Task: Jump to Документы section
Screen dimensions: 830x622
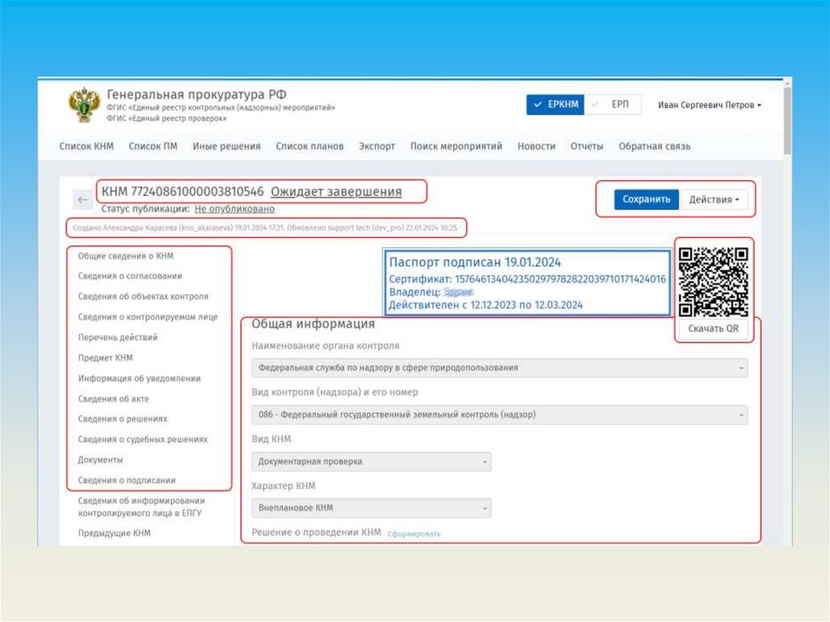Action: [x=101, y=460]
